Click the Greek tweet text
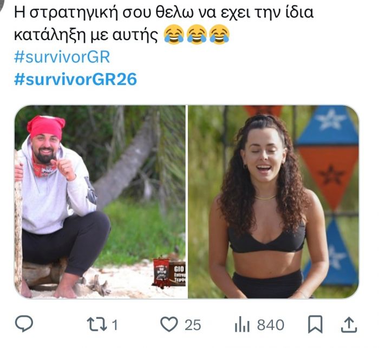The width and height of the screenshot is (379, 348). pyautogui.click(x=164, y=23)
